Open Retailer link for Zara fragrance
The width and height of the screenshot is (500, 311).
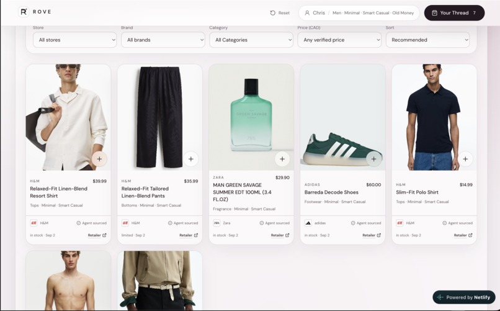(280, 235)
